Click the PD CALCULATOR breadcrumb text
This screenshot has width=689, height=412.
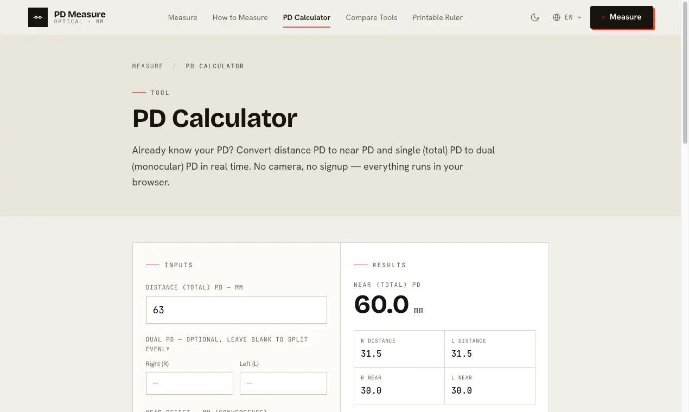point(215,66)
